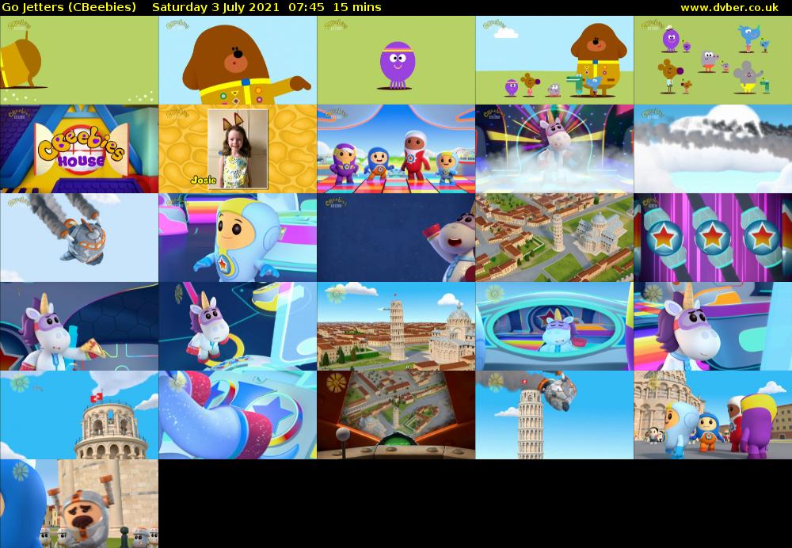Image resolution: width=792 pixels, height=548 pixels.
Task: Open thumbnail of purple octopus with headband
Action: click(396, 60)
